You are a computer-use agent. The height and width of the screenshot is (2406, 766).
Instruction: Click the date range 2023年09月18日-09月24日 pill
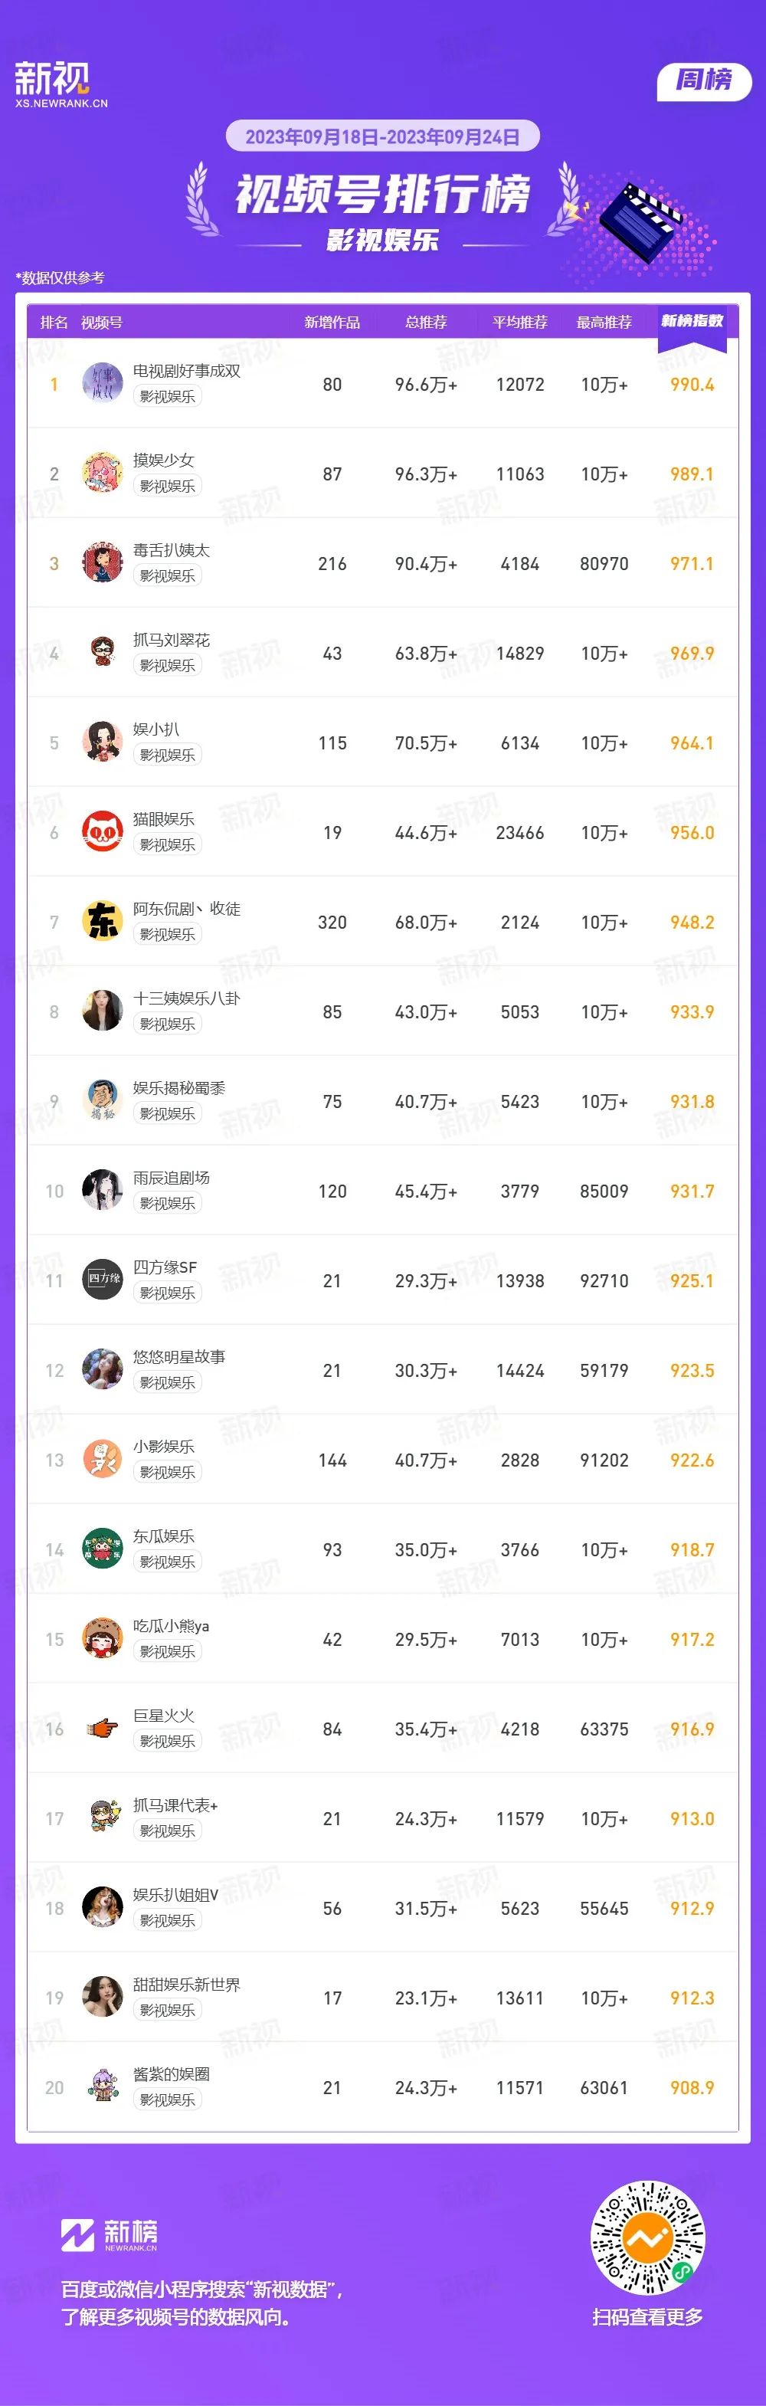coord(383,136)
